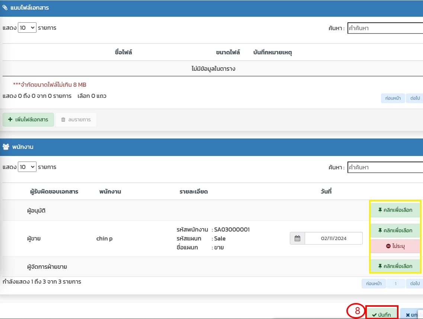
Task: Click the people icon in พนักงาน header
Action: 6,147
